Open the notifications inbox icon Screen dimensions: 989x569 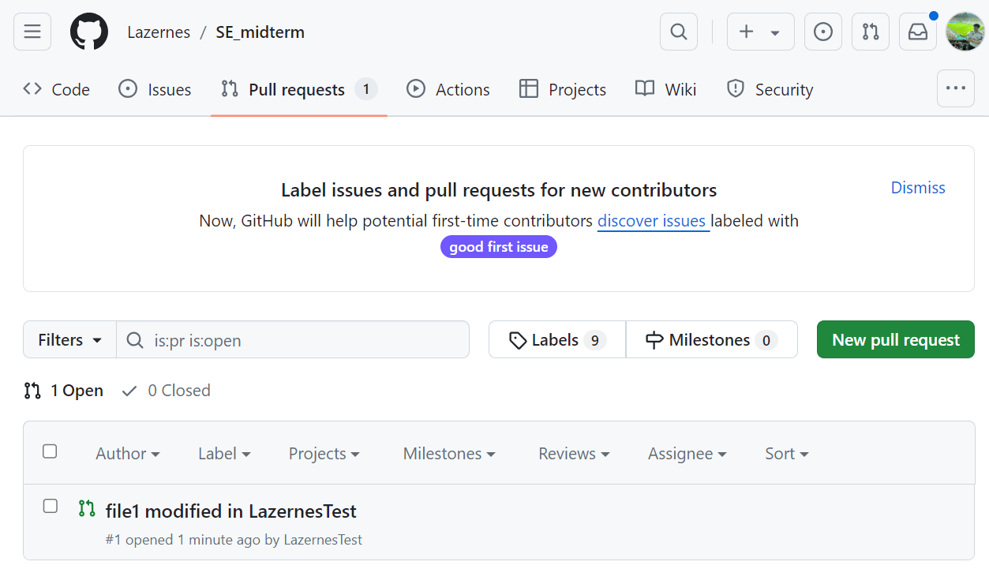pyautogui.click(x=918, y=32)
